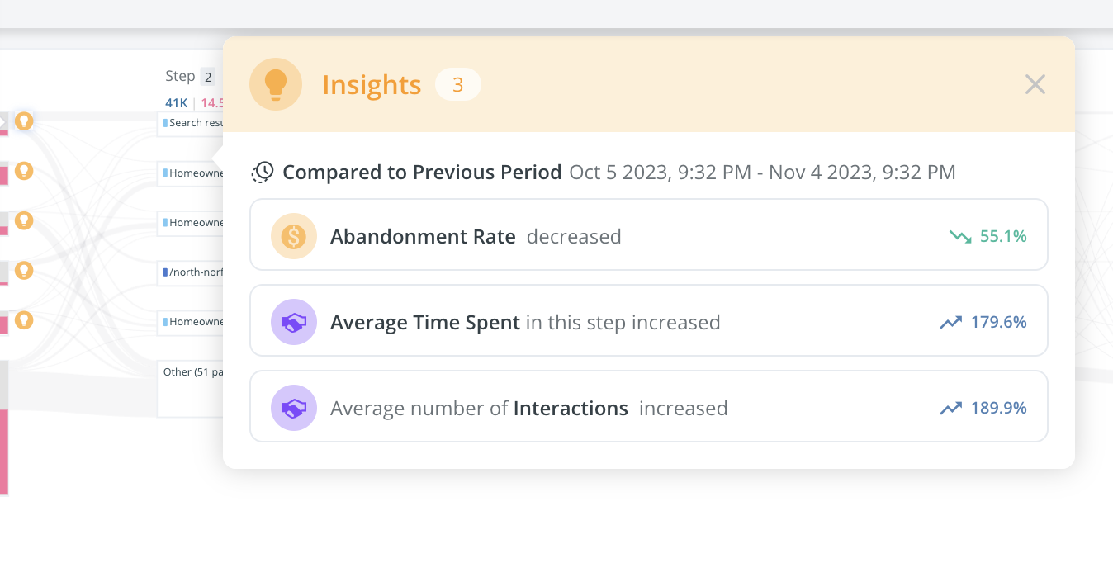The image size is (1113, 563).
Task: Expand the Other (51 pages) node
Action: [x=190, y=388]
